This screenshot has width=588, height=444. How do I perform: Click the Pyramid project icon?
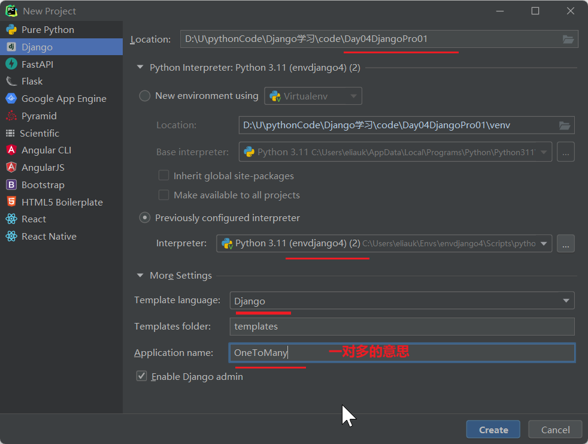coord(11,116)
